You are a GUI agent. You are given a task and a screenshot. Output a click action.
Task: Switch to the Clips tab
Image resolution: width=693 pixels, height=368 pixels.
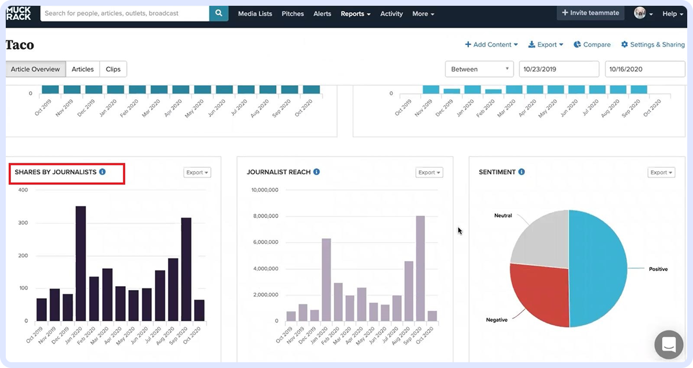pyautogui.click(x=113, y=69)
